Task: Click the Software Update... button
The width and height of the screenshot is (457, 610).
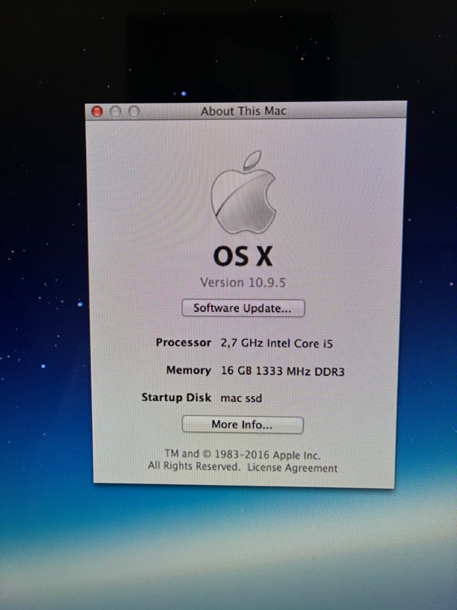Action: coord(243,308)
